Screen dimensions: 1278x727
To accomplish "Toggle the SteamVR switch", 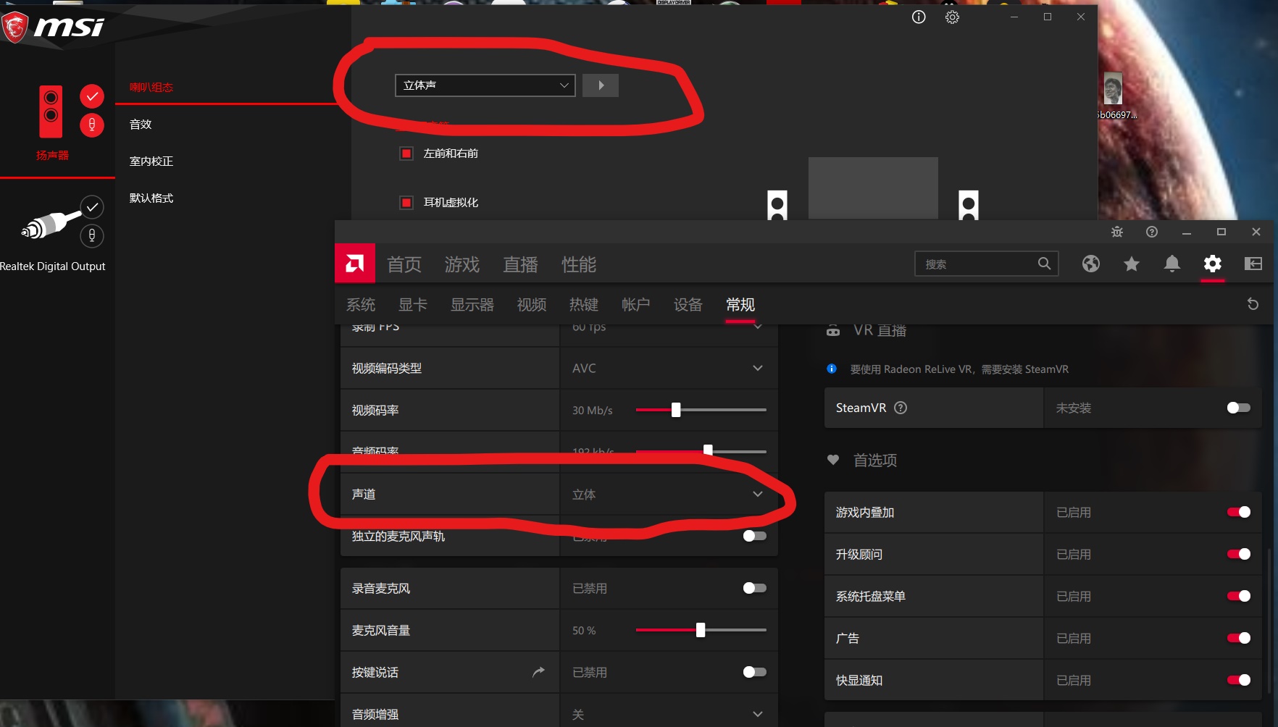I will [x=1239, y=408].
